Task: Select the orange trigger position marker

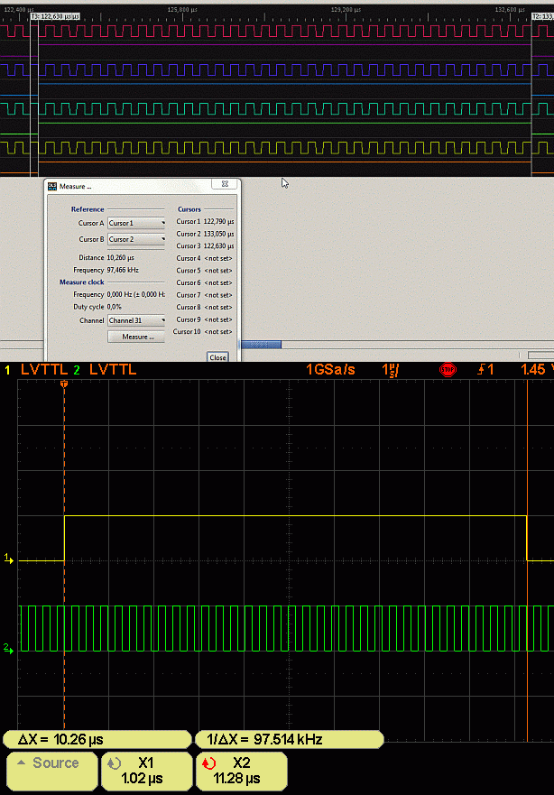Action: point(64,384)
